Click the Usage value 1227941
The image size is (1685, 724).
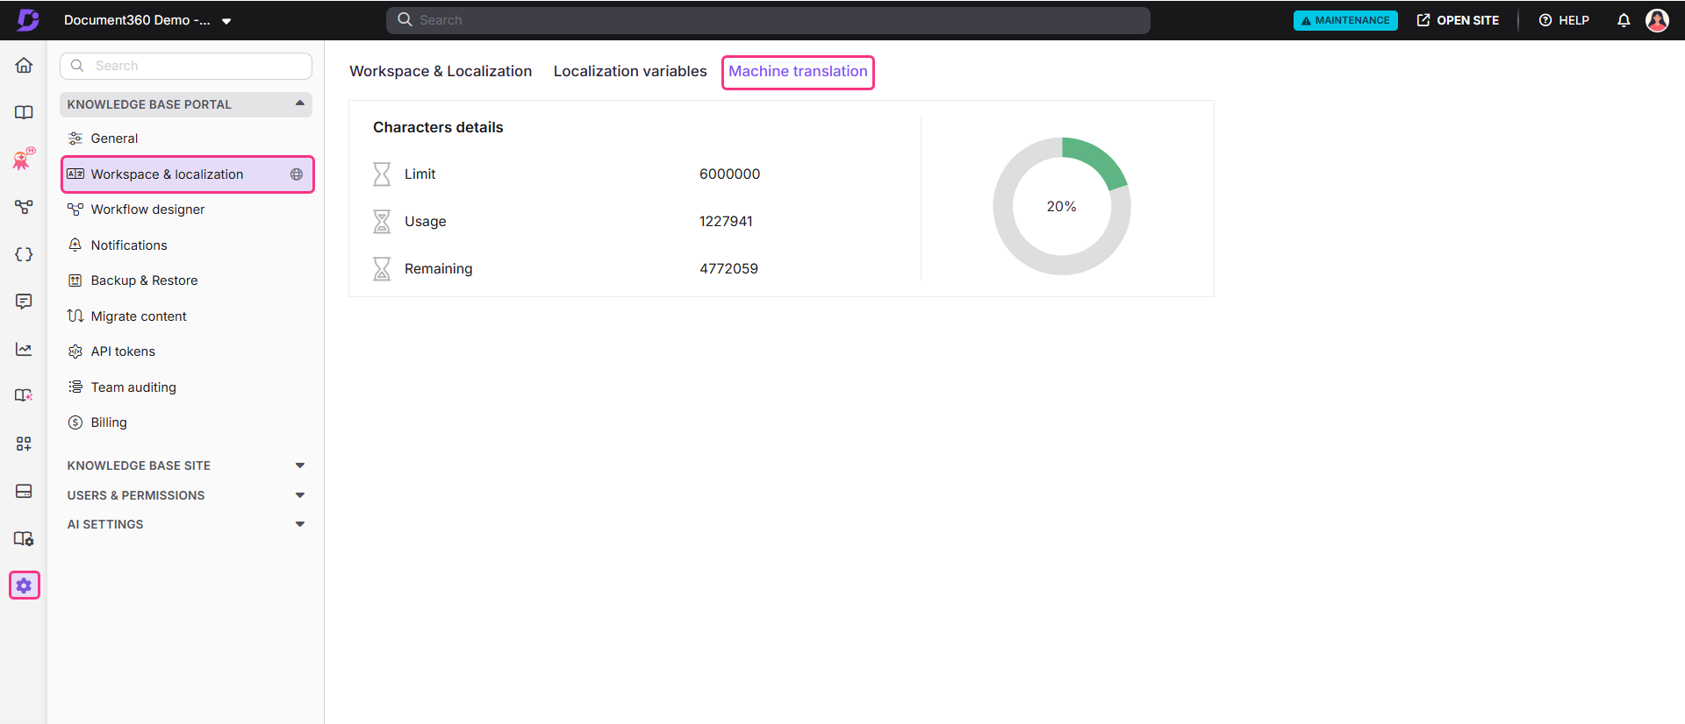coord(726,222)
